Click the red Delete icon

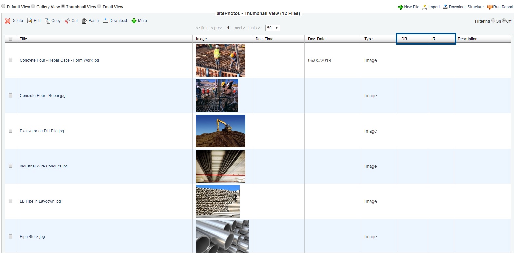pyautogui.click(x=8, y=21)
